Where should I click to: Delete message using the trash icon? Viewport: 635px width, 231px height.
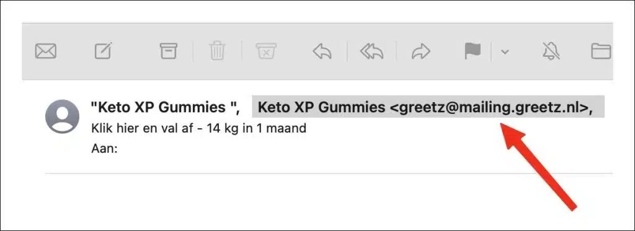coord(217,51)
